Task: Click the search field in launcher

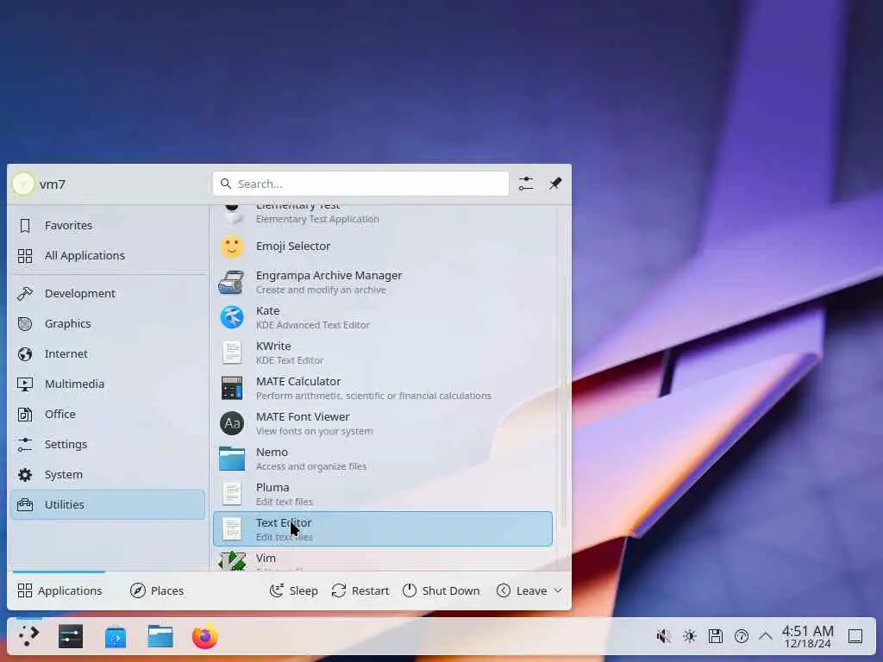Action: (360, 184)
